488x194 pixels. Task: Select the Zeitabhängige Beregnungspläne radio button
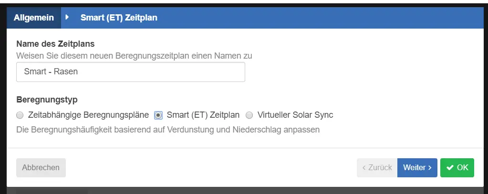point(20,115)
